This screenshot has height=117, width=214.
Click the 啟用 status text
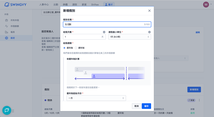pos(193,113)
